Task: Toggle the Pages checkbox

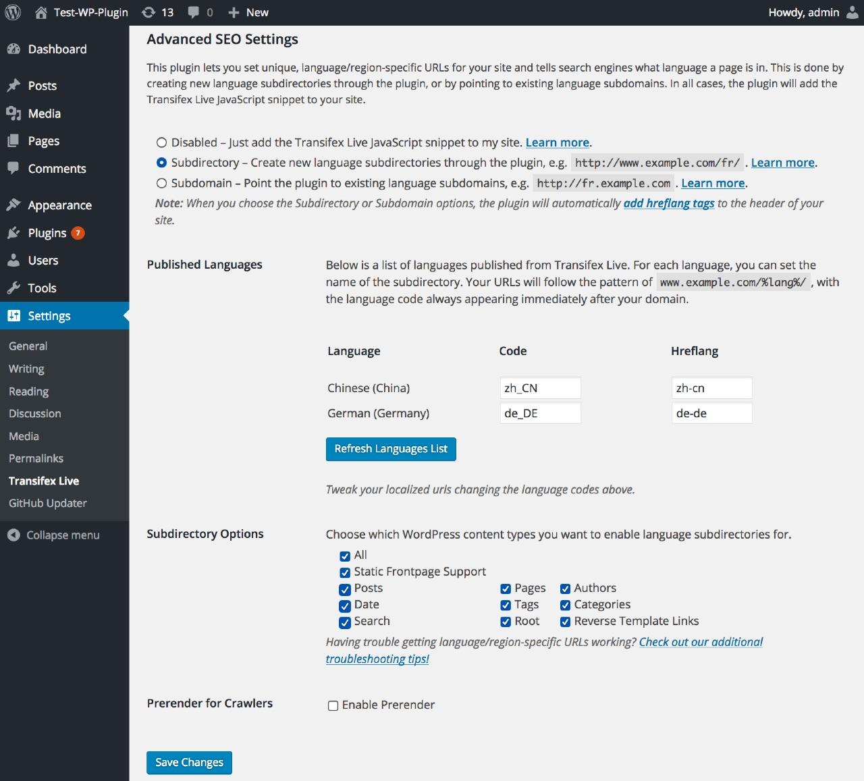Action: [506, 589]
